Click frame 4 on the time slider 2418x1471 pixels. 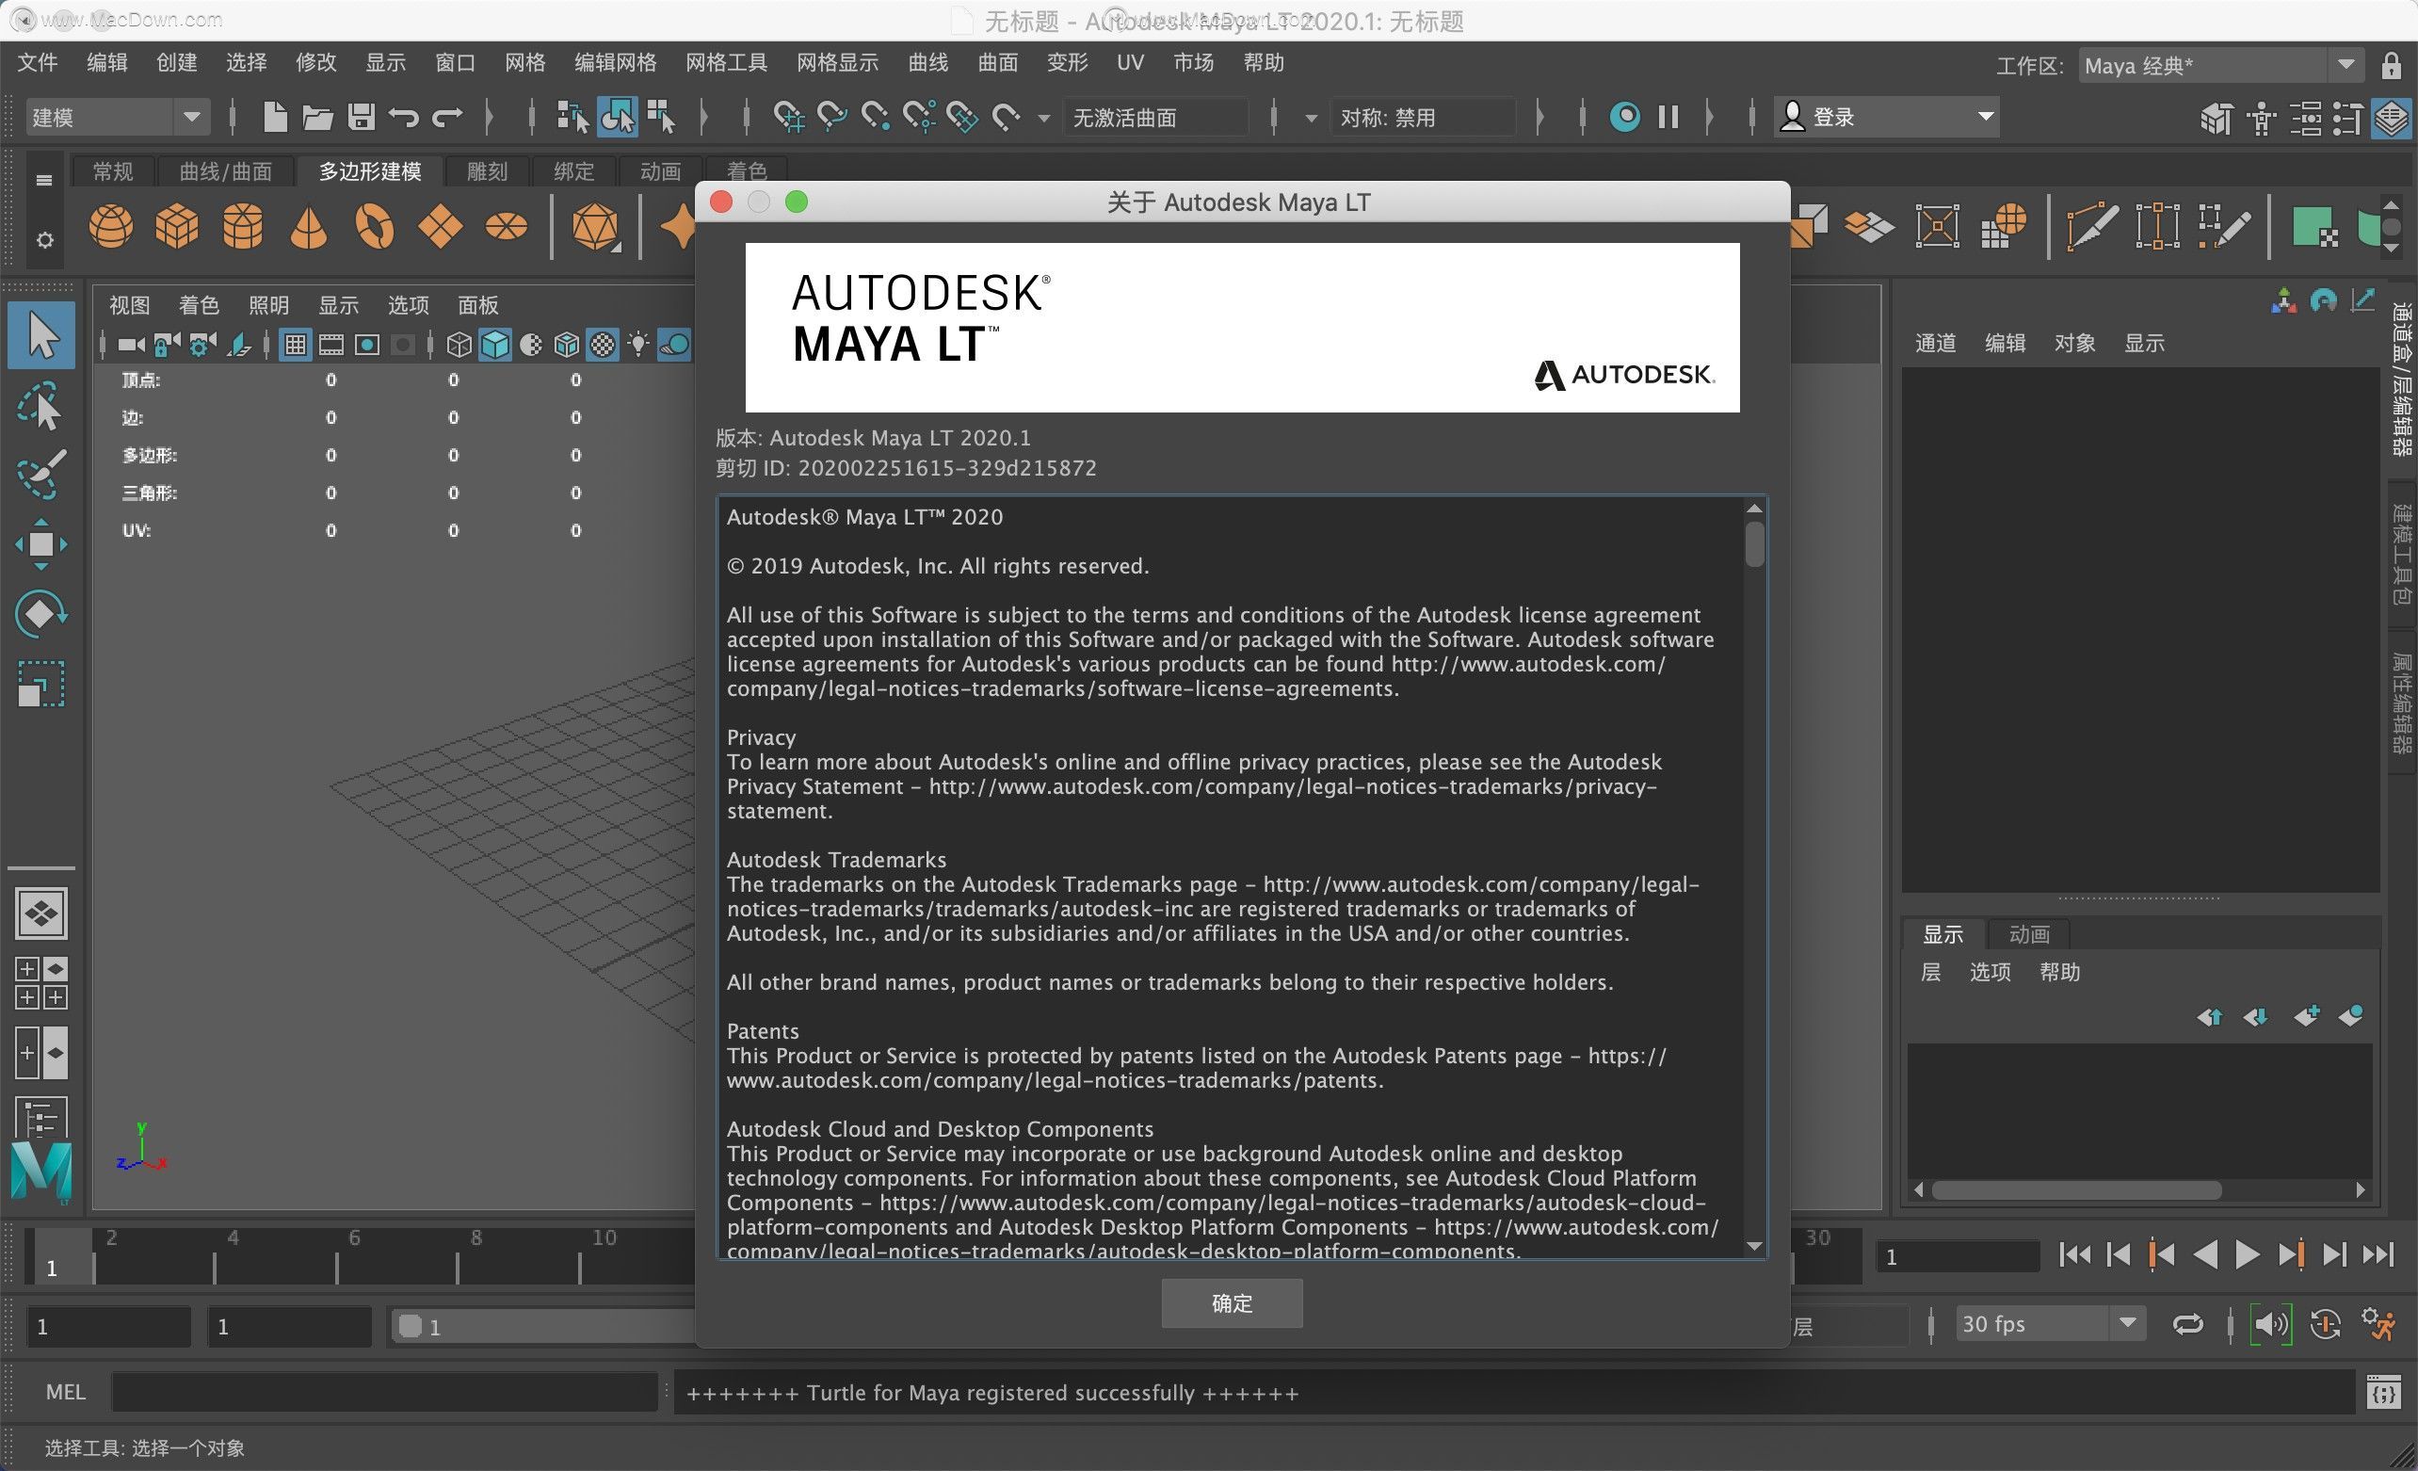point(233,1237)
